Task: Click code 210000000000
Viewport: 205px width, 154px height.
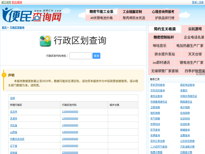Action: 70,146
